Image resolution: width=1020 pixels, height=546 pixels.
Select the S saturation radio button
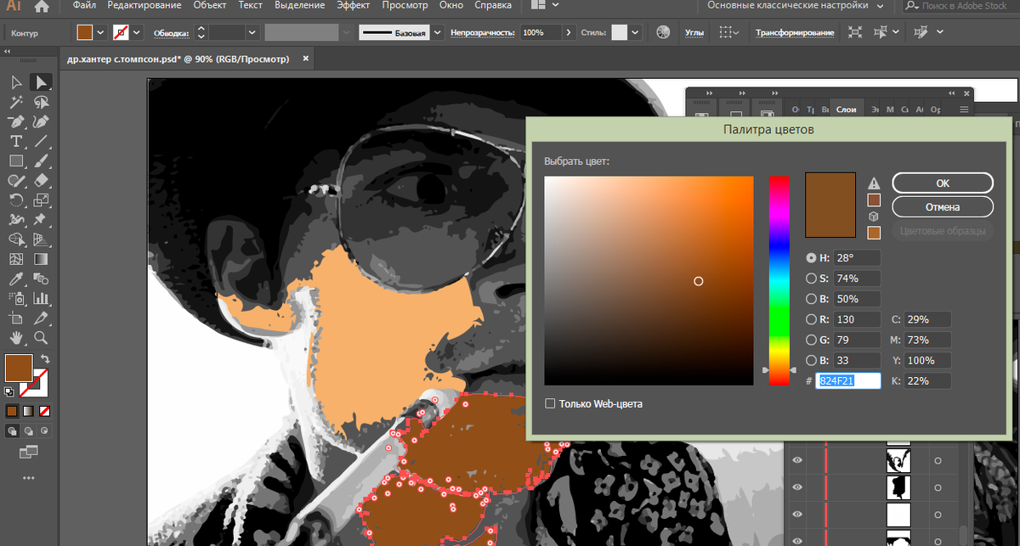point(811,279)
